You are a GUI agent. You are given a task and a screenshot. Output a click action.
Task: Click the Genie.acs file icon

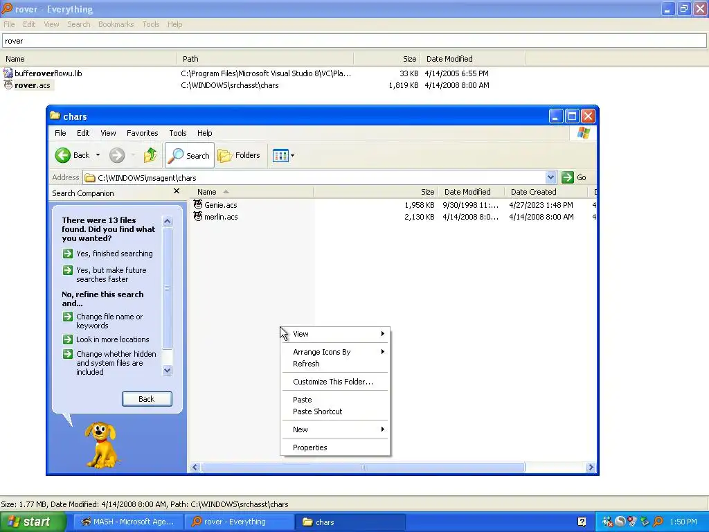coord(197,204)
